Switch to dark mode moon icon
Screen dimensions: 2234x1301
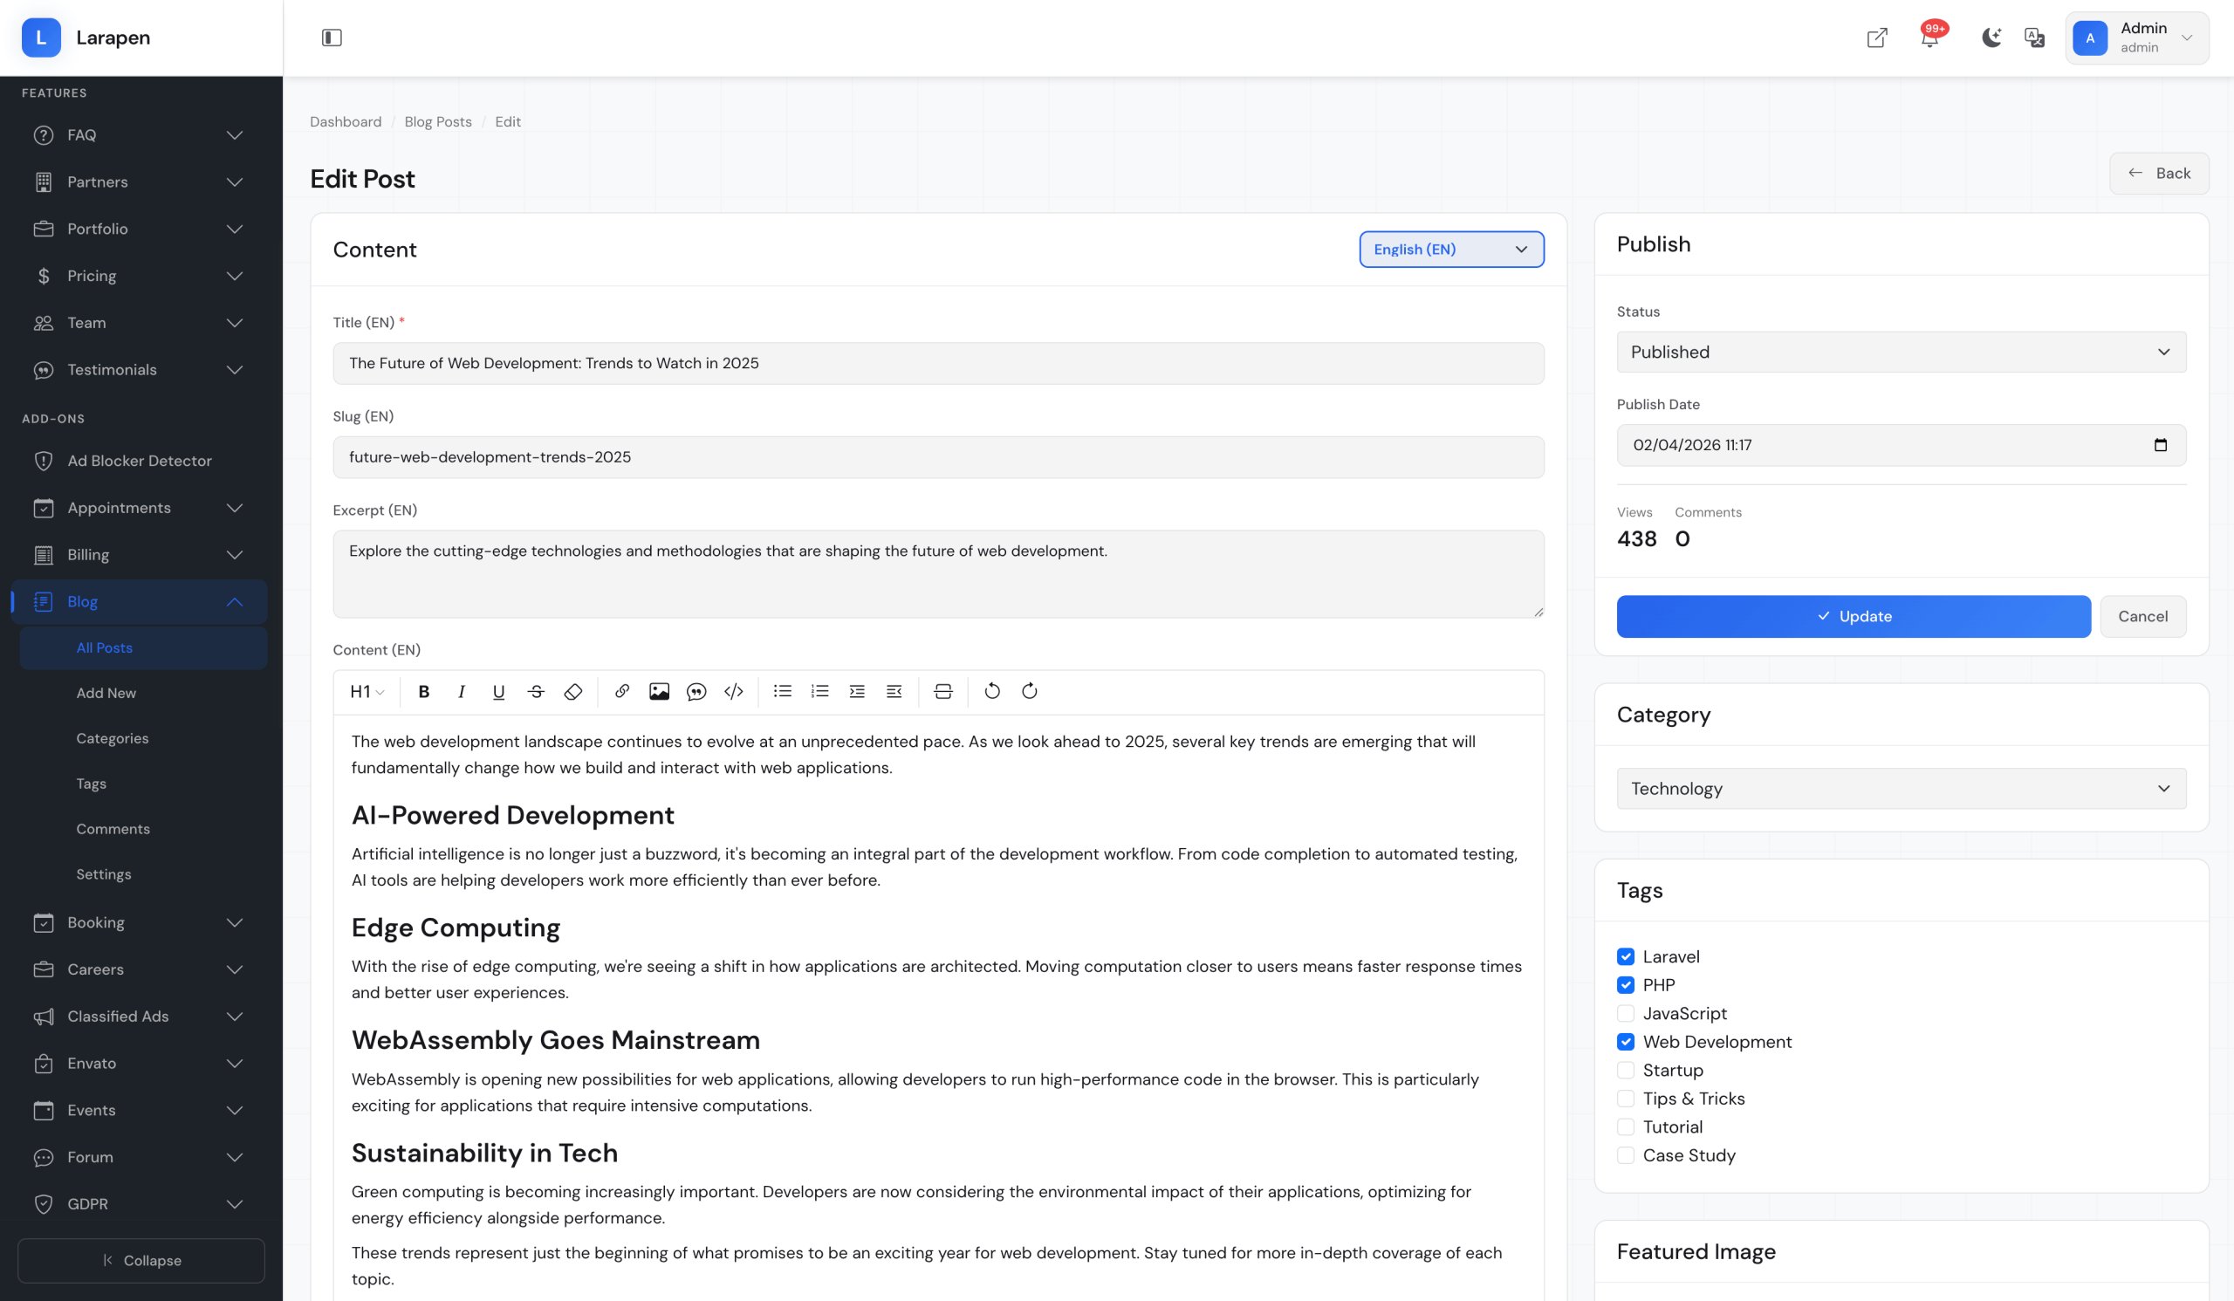pyautogui.click(x=1991, y=38)
